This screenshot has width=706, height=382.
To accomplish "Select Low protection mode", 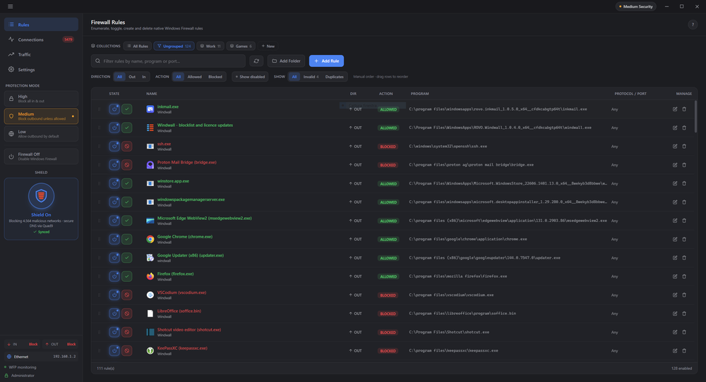I will [41, 134].
